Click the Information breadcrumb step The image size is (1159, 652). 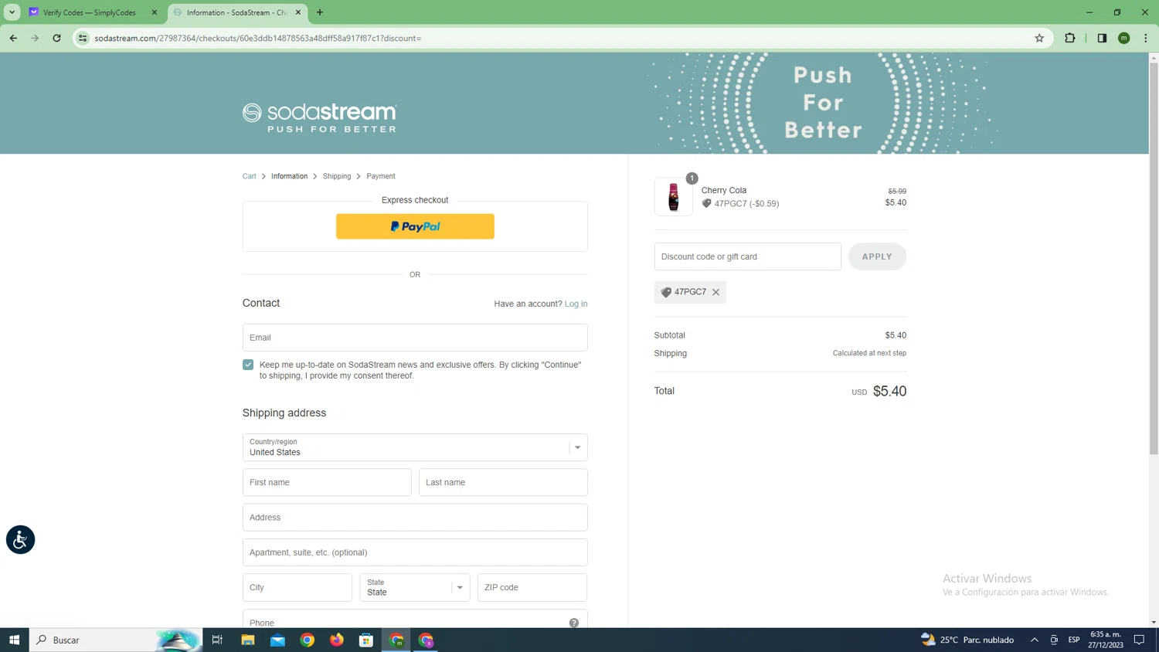(x=289, y=176)
